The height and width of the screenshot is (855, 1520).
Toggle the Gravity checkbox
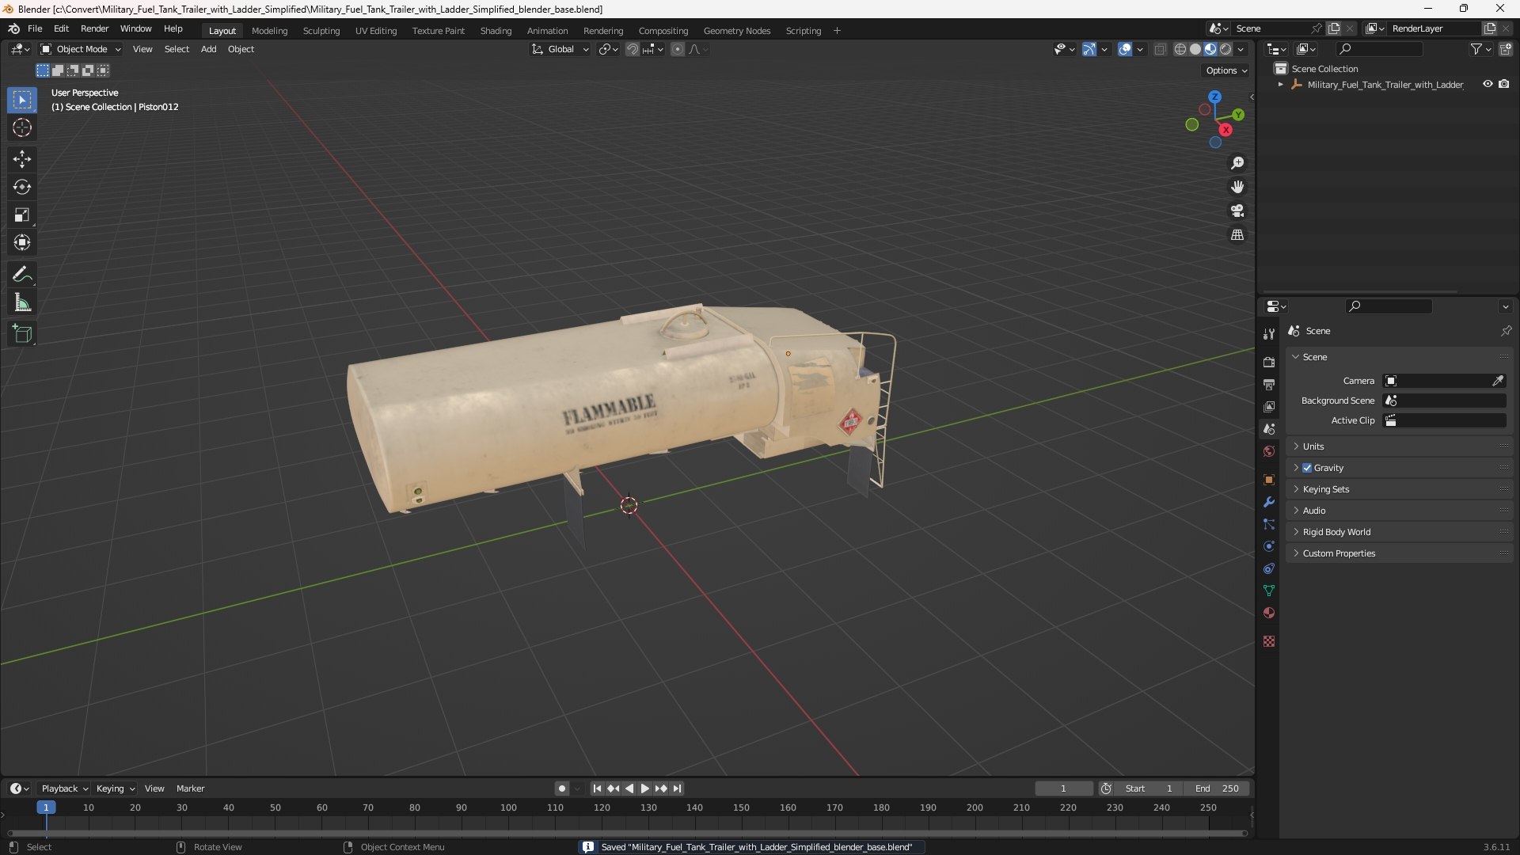click(1307, 468)
